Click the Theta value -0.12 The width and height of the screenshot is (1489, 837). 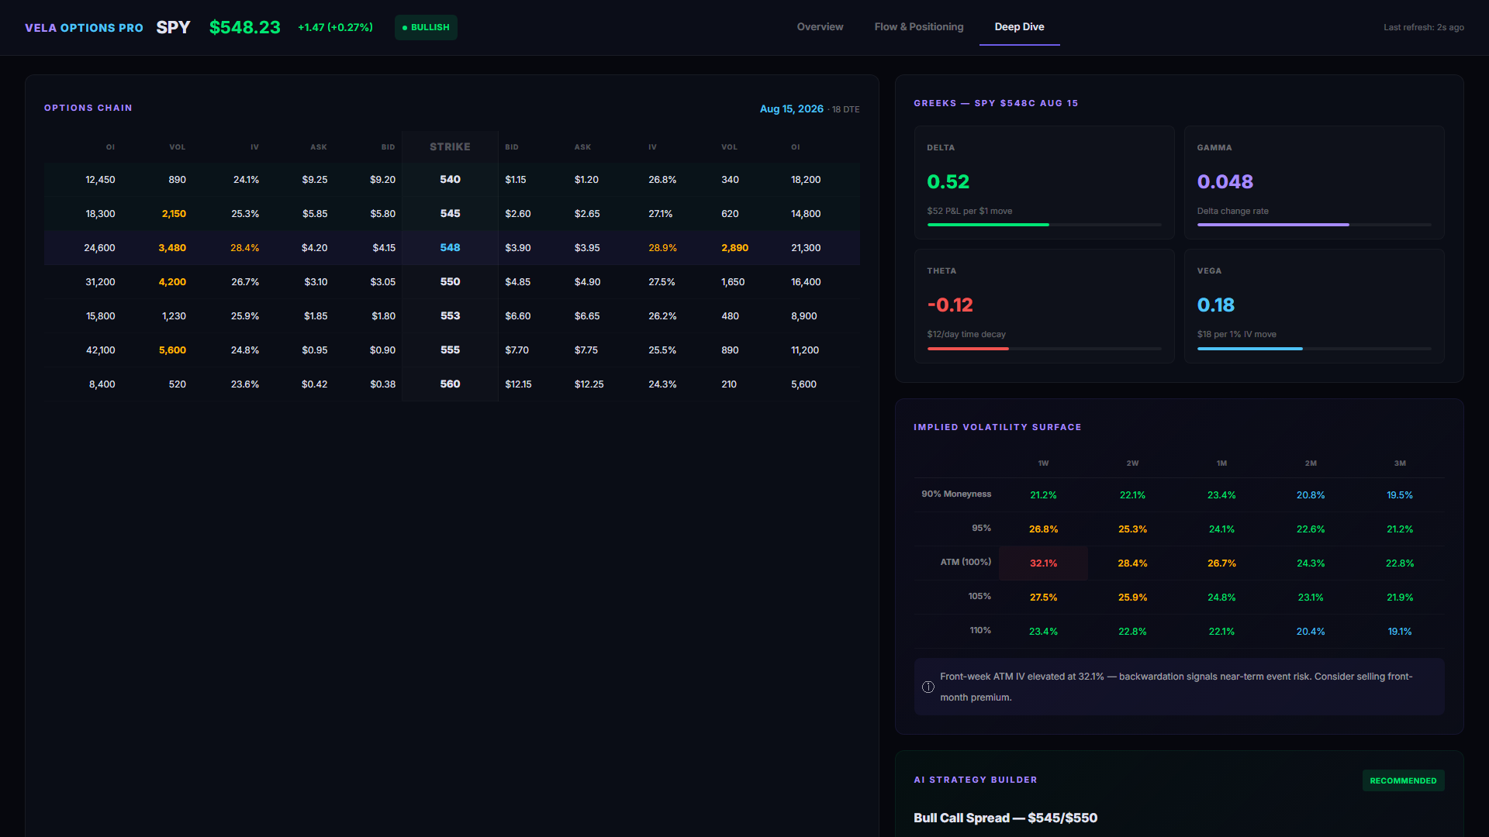[x=950, y=305]
